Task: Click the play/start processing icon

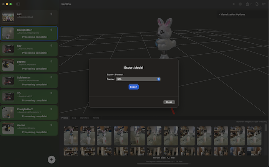Action: (x=234, y=4)
